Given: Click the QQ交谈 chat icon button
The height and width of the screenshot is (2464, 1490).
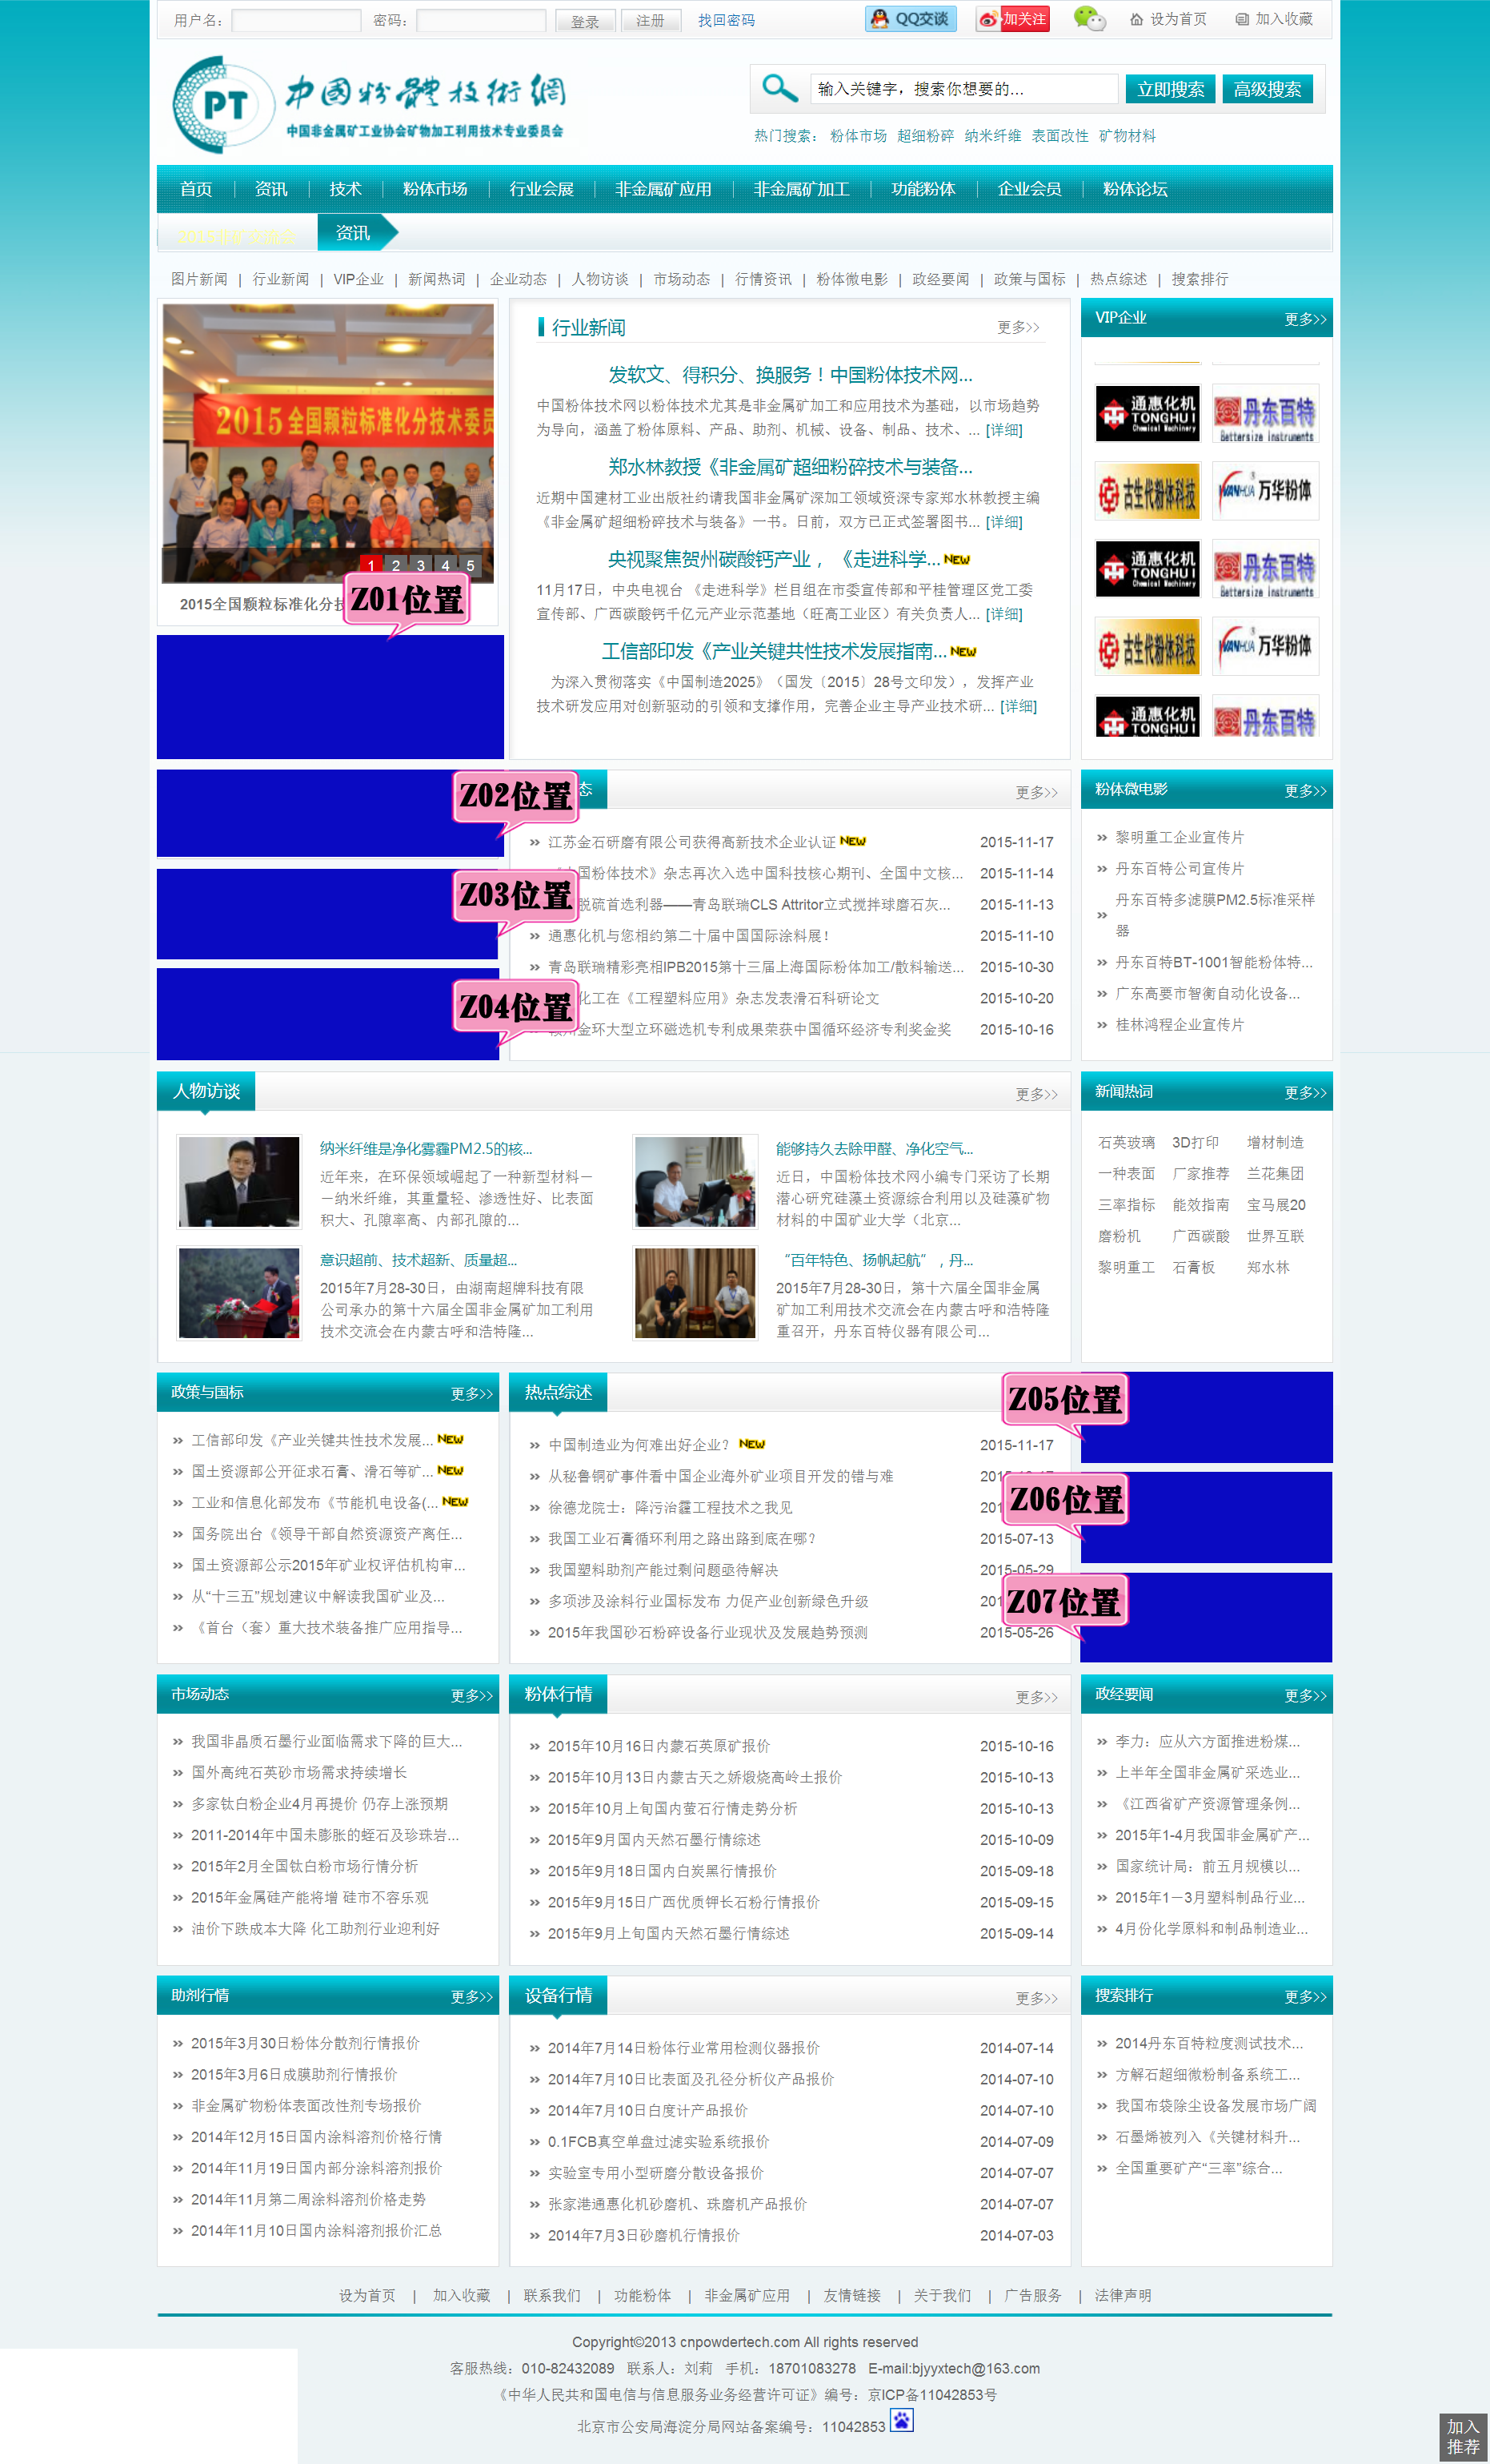Looking at the screenshot, I should pos(911,19).
